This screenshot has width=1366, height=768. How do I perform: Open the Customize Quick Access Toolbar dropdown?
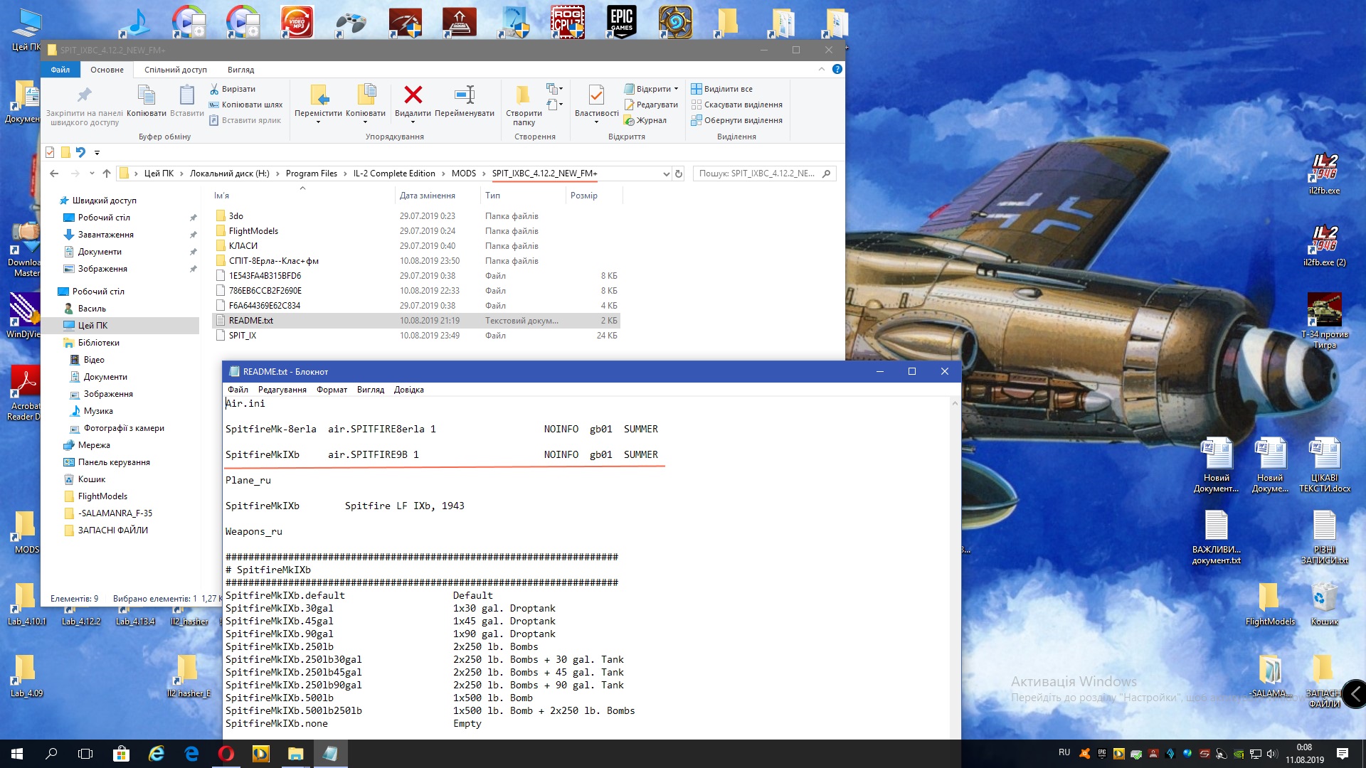tap(97, 152)
